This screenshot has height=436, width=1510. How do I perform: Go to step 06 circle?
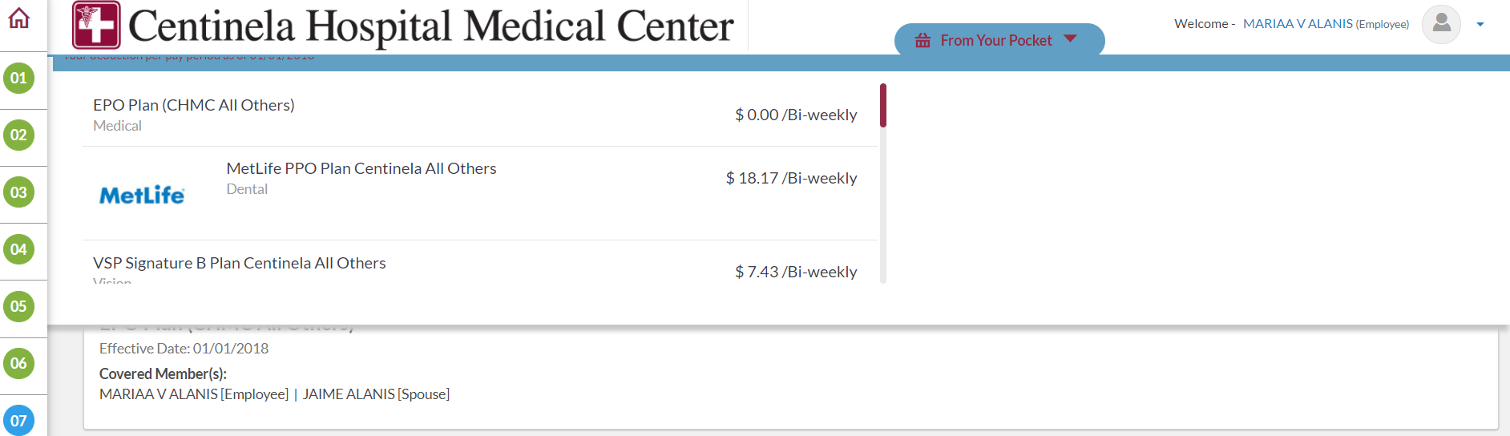[x=19, y=364]
